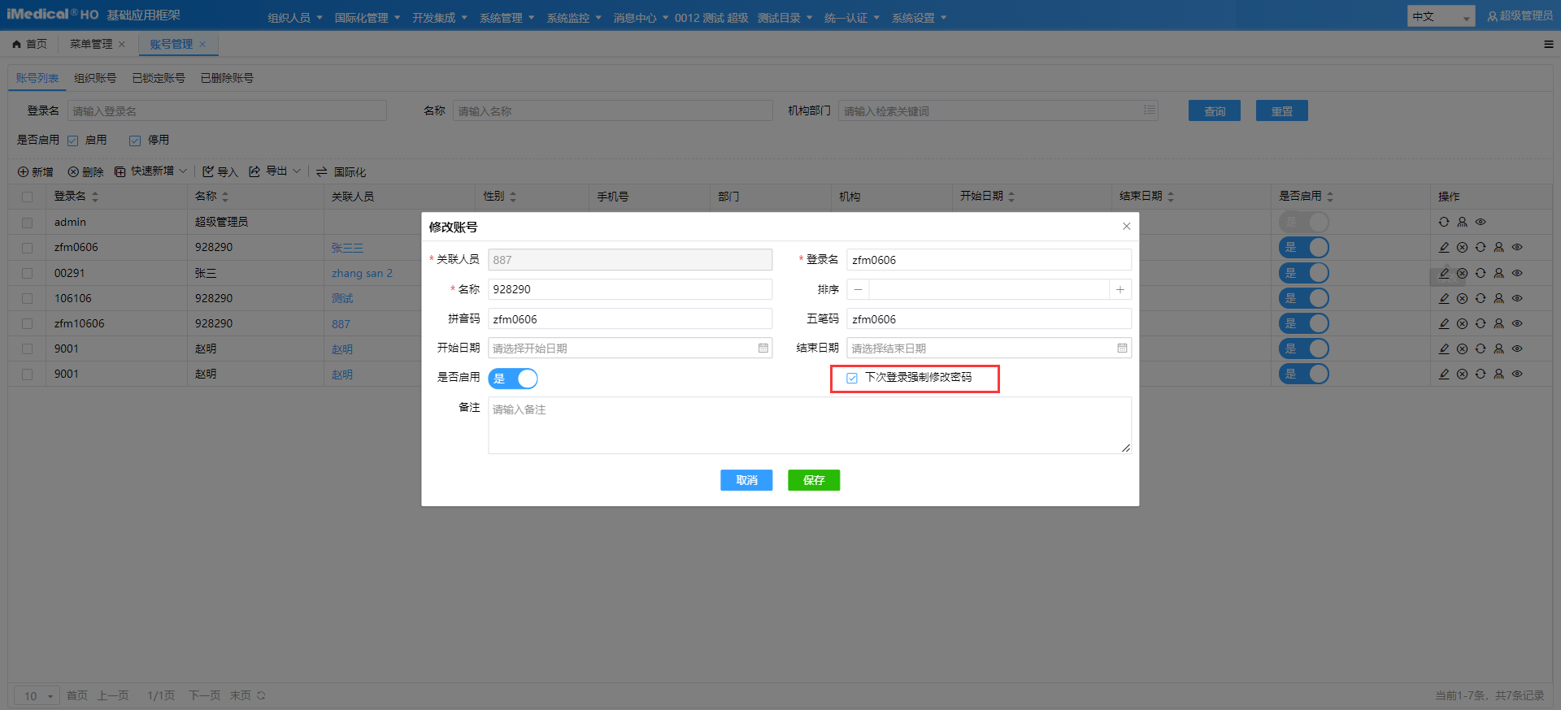Click reset refresh icon in admin row
This screenshot has width=1561, height=710.
[1444, 222]
